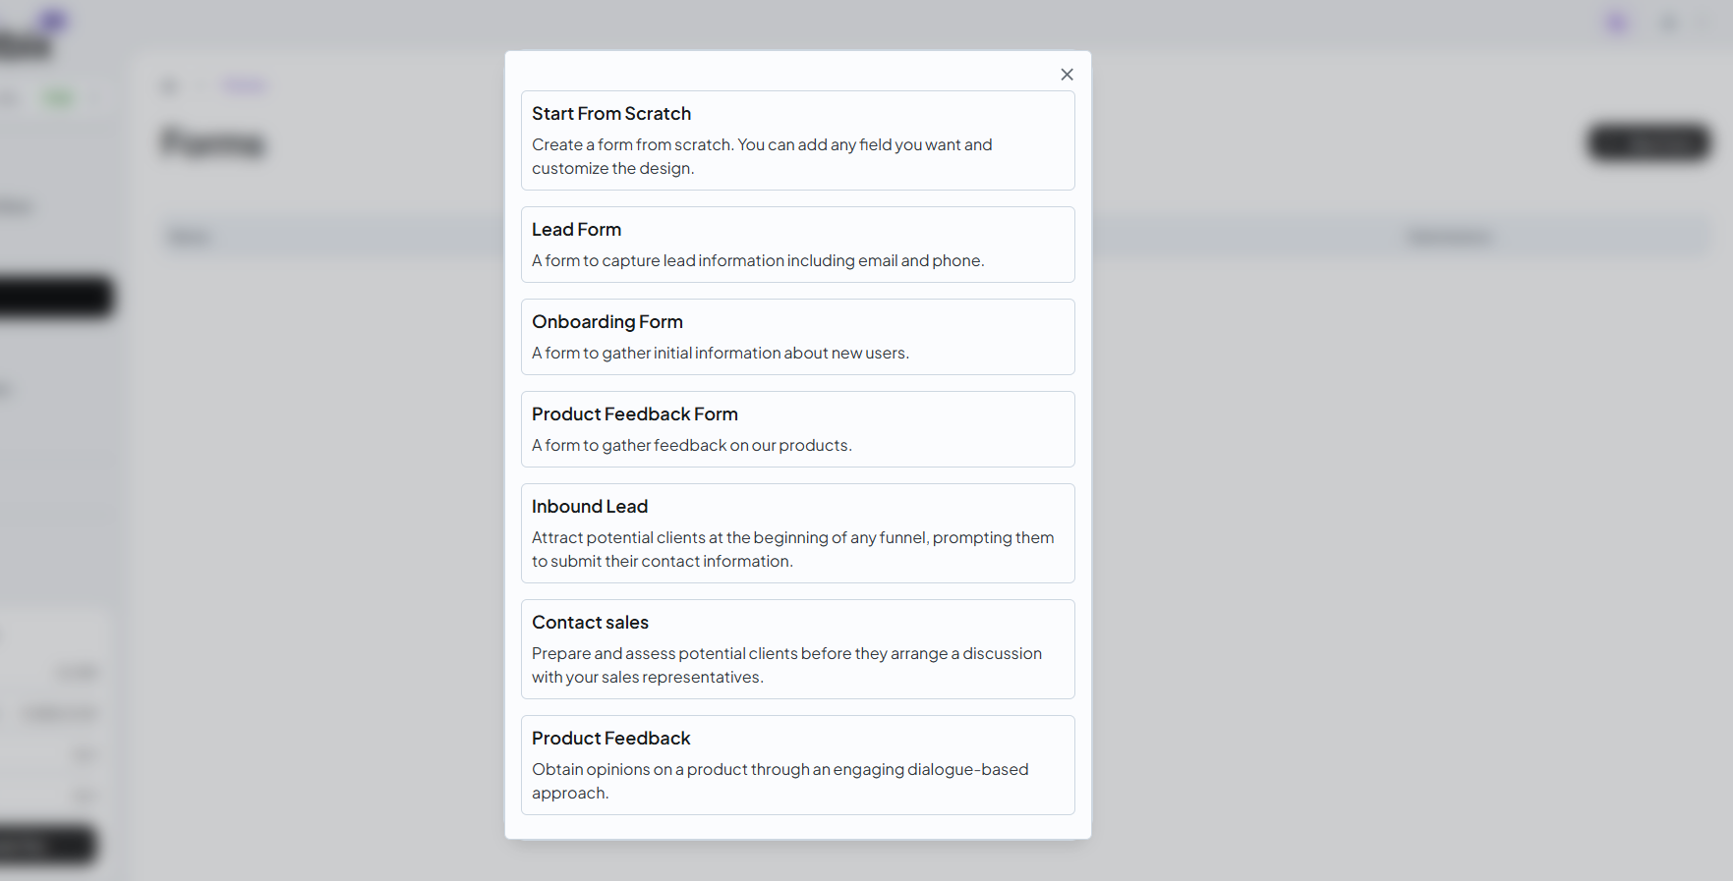
Task: Select the Lead Form template
Action: 576,230
